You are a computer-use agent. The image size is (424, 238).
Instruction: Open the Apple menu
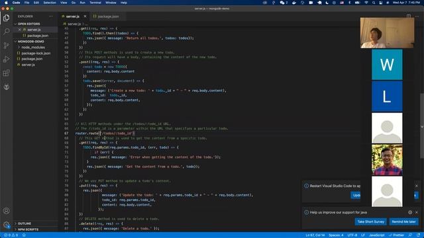click(x=6, y=3)
